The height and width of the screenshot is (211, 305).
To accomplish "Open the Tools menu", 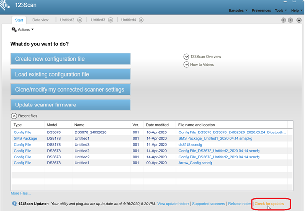I will click(280, 10).
